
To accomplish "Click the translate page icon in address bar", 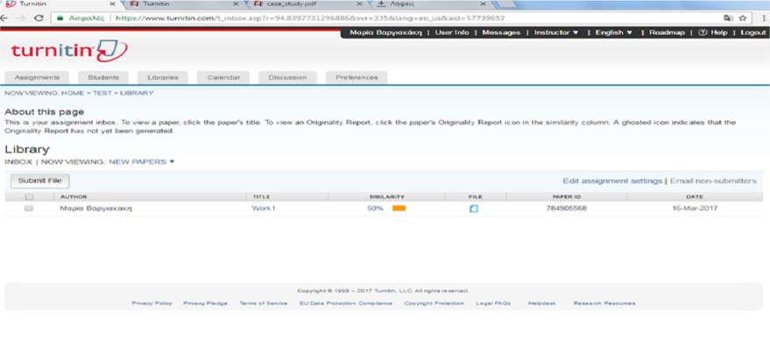I will [x=728, y=17].
